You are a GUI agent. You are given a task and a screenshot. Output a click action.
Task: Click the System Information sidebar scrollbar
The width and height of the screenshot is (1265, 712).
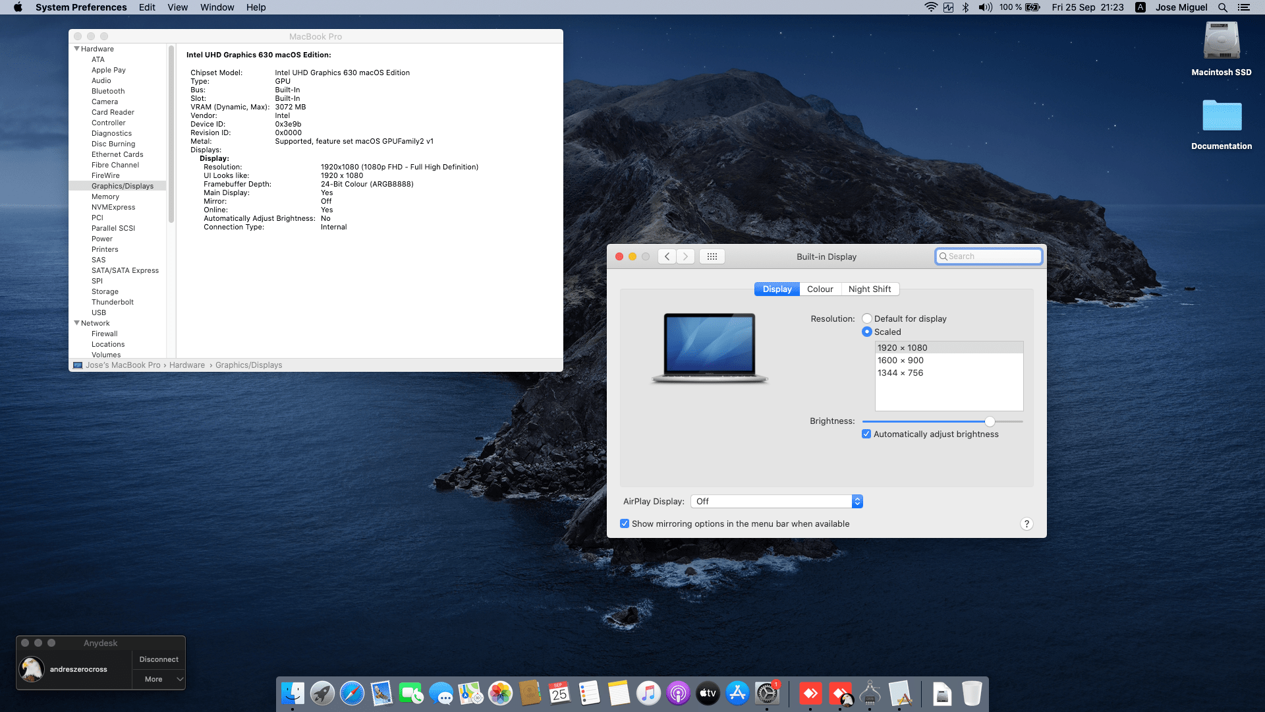coord(171,134)
